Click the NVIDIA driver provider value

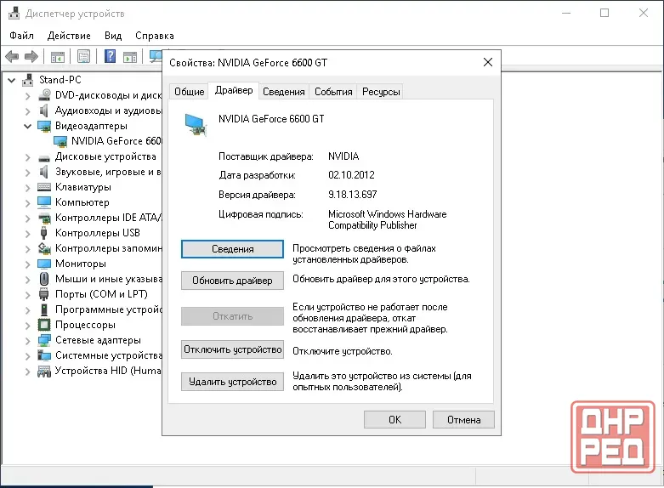point(343,156)
